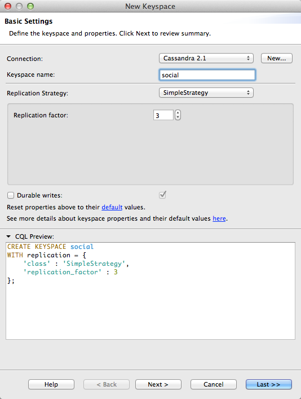Click the minimize button in the title bar
Screen dimensions: 301x399
[19, 6]
